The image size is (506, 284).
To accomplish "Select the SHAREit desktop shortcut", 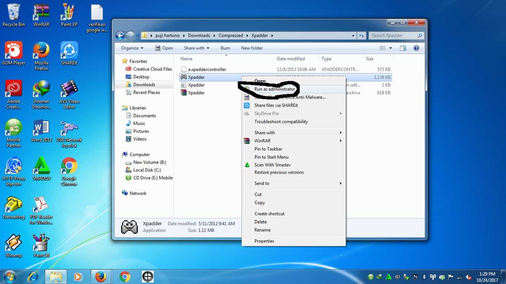I will click(x=69, y=53).
